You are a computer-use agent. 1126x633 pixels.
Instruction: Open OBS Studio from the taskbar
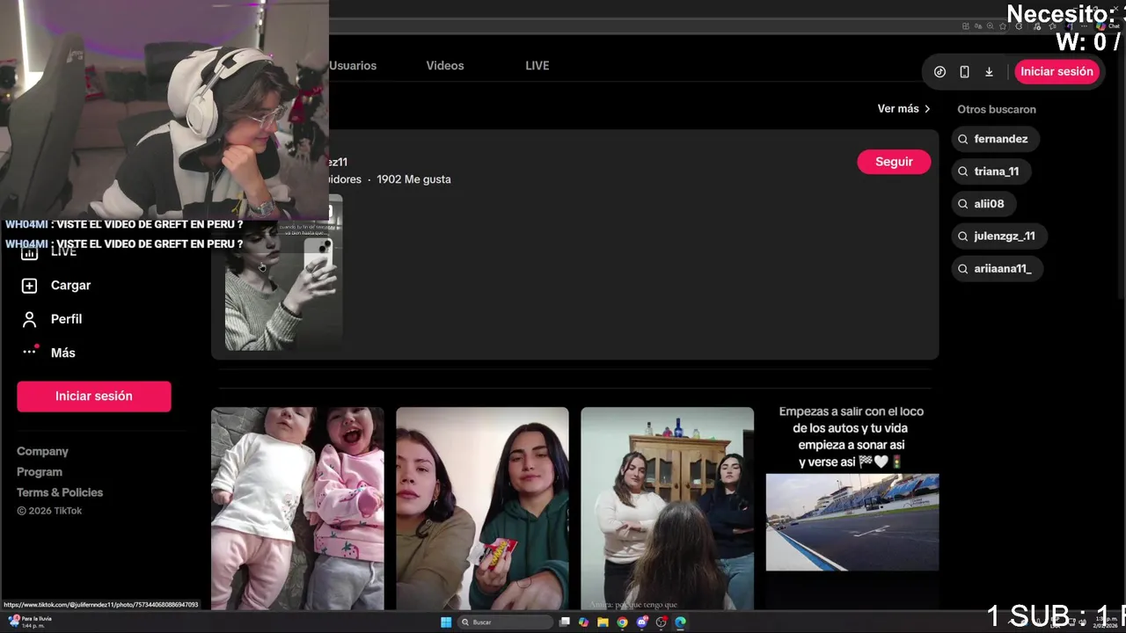coord(661,622)
